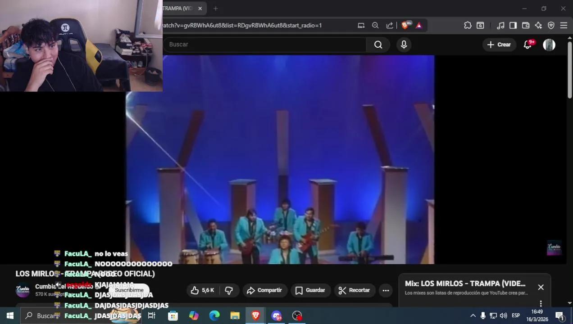Like the video with 5,6 K likes
This screenshot has width=573, height=324.
coord(202,290)
